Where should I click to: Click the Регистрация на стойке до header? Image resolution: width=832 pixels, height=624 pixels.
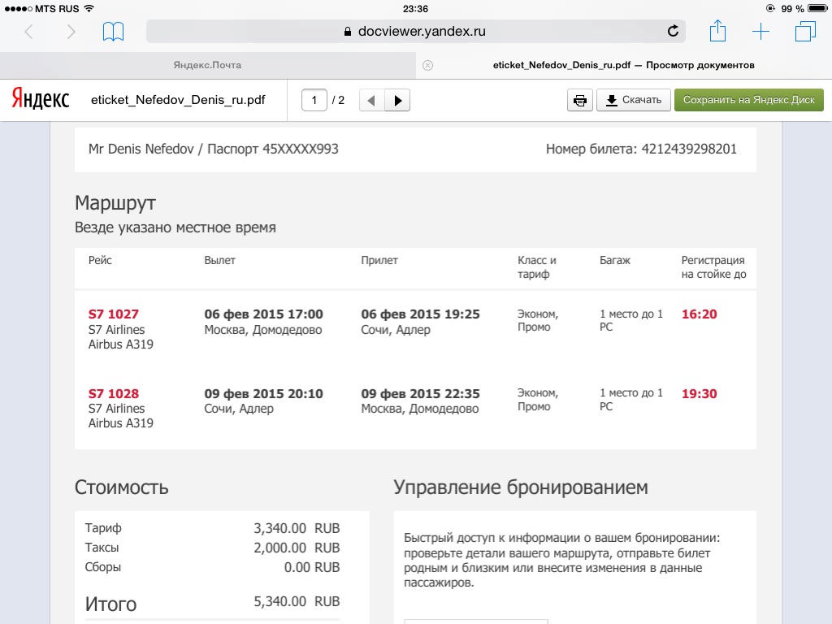tap(713, 266)
